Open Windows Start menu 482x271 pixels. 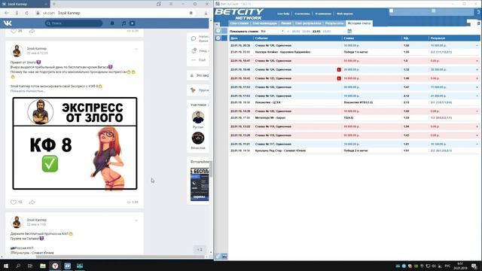click(6, 266)
